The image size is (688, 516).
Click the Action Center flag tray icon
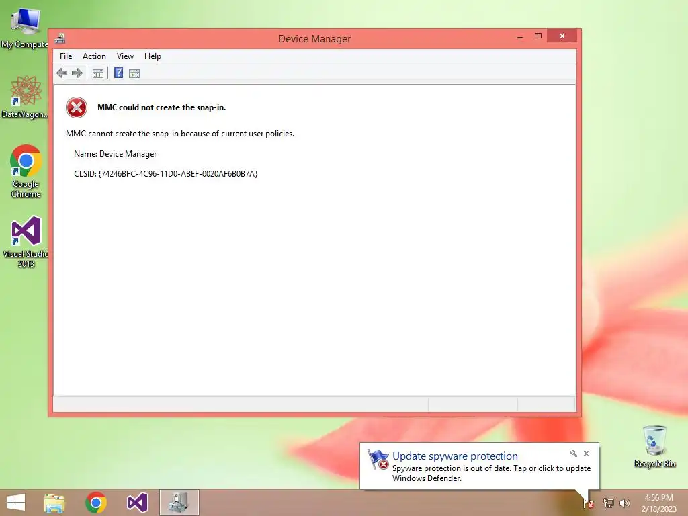point(589,503)
